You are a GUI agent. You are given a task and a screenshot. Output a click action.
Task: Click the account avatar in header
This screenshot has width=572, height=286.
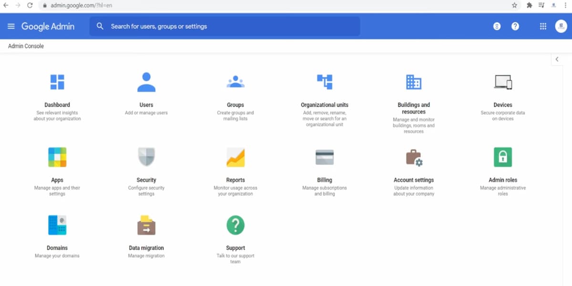click(561, 26)
